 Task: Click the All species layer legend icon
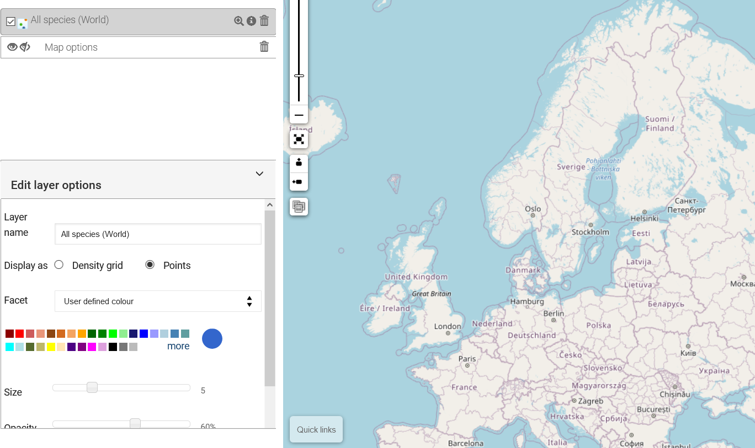point(23,24)
